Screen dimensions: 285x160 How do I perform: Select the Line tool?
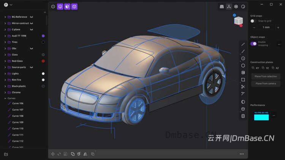point(243,44)
